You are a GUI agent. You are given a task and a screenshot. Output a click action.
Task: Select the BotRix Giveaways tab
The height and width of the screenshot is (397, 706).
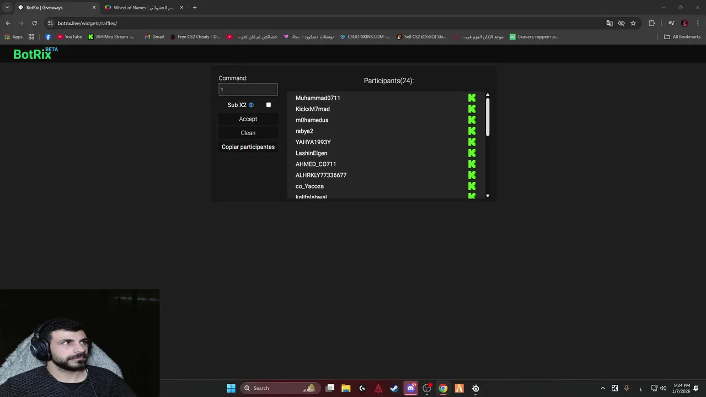pos(55,8)
